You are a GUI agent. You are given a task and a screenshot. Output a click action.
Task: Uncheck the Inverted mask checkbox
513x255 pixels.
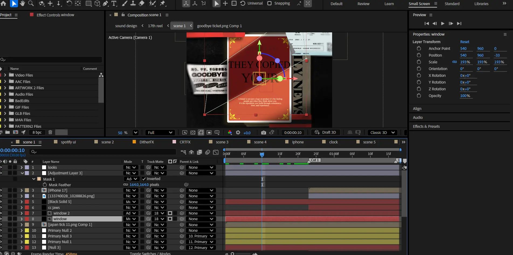pos(144,179)
